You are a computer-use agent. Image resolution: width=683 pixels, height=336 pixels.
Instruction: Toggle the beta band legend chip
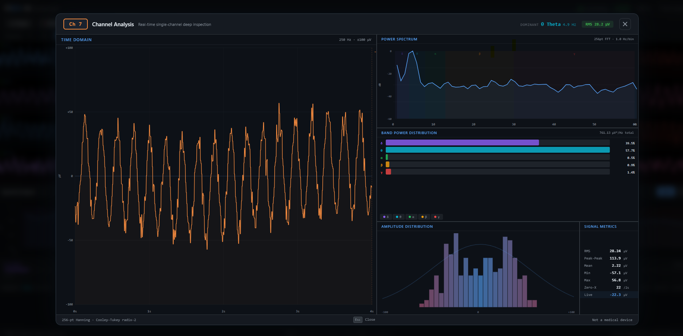click(424, 217)
